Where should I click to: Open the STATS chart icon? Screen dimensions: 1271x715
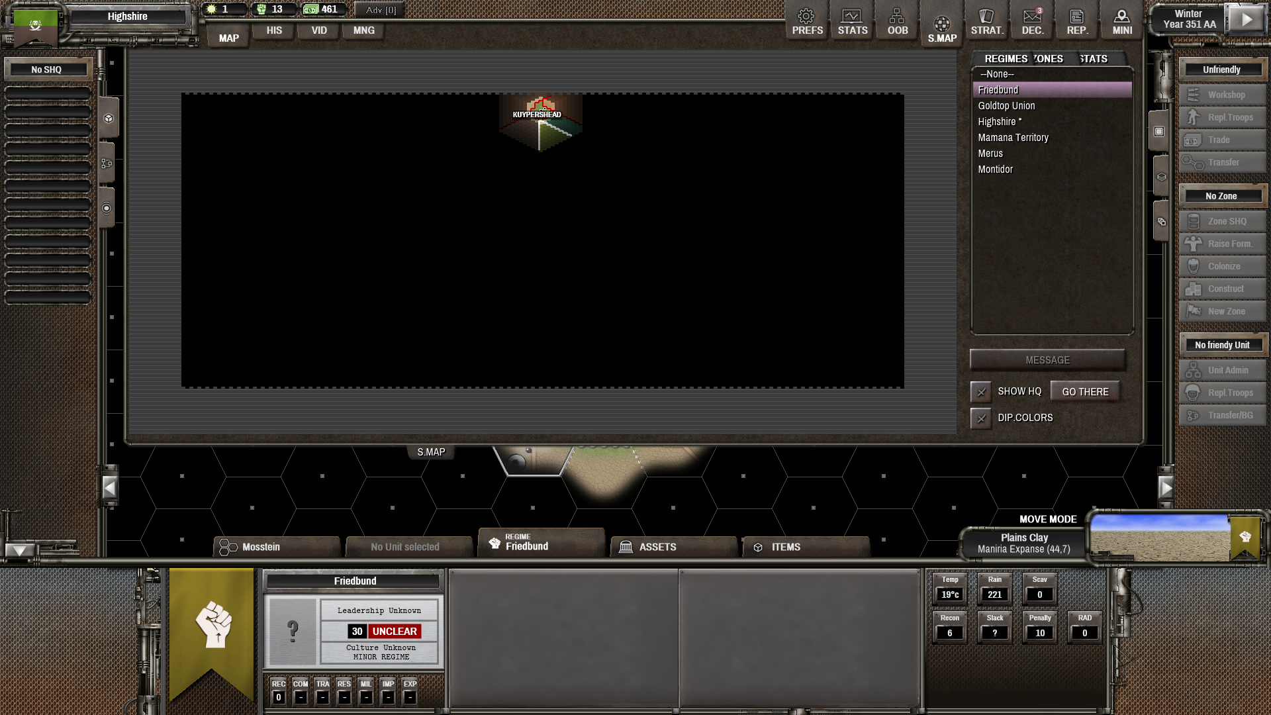852,21
